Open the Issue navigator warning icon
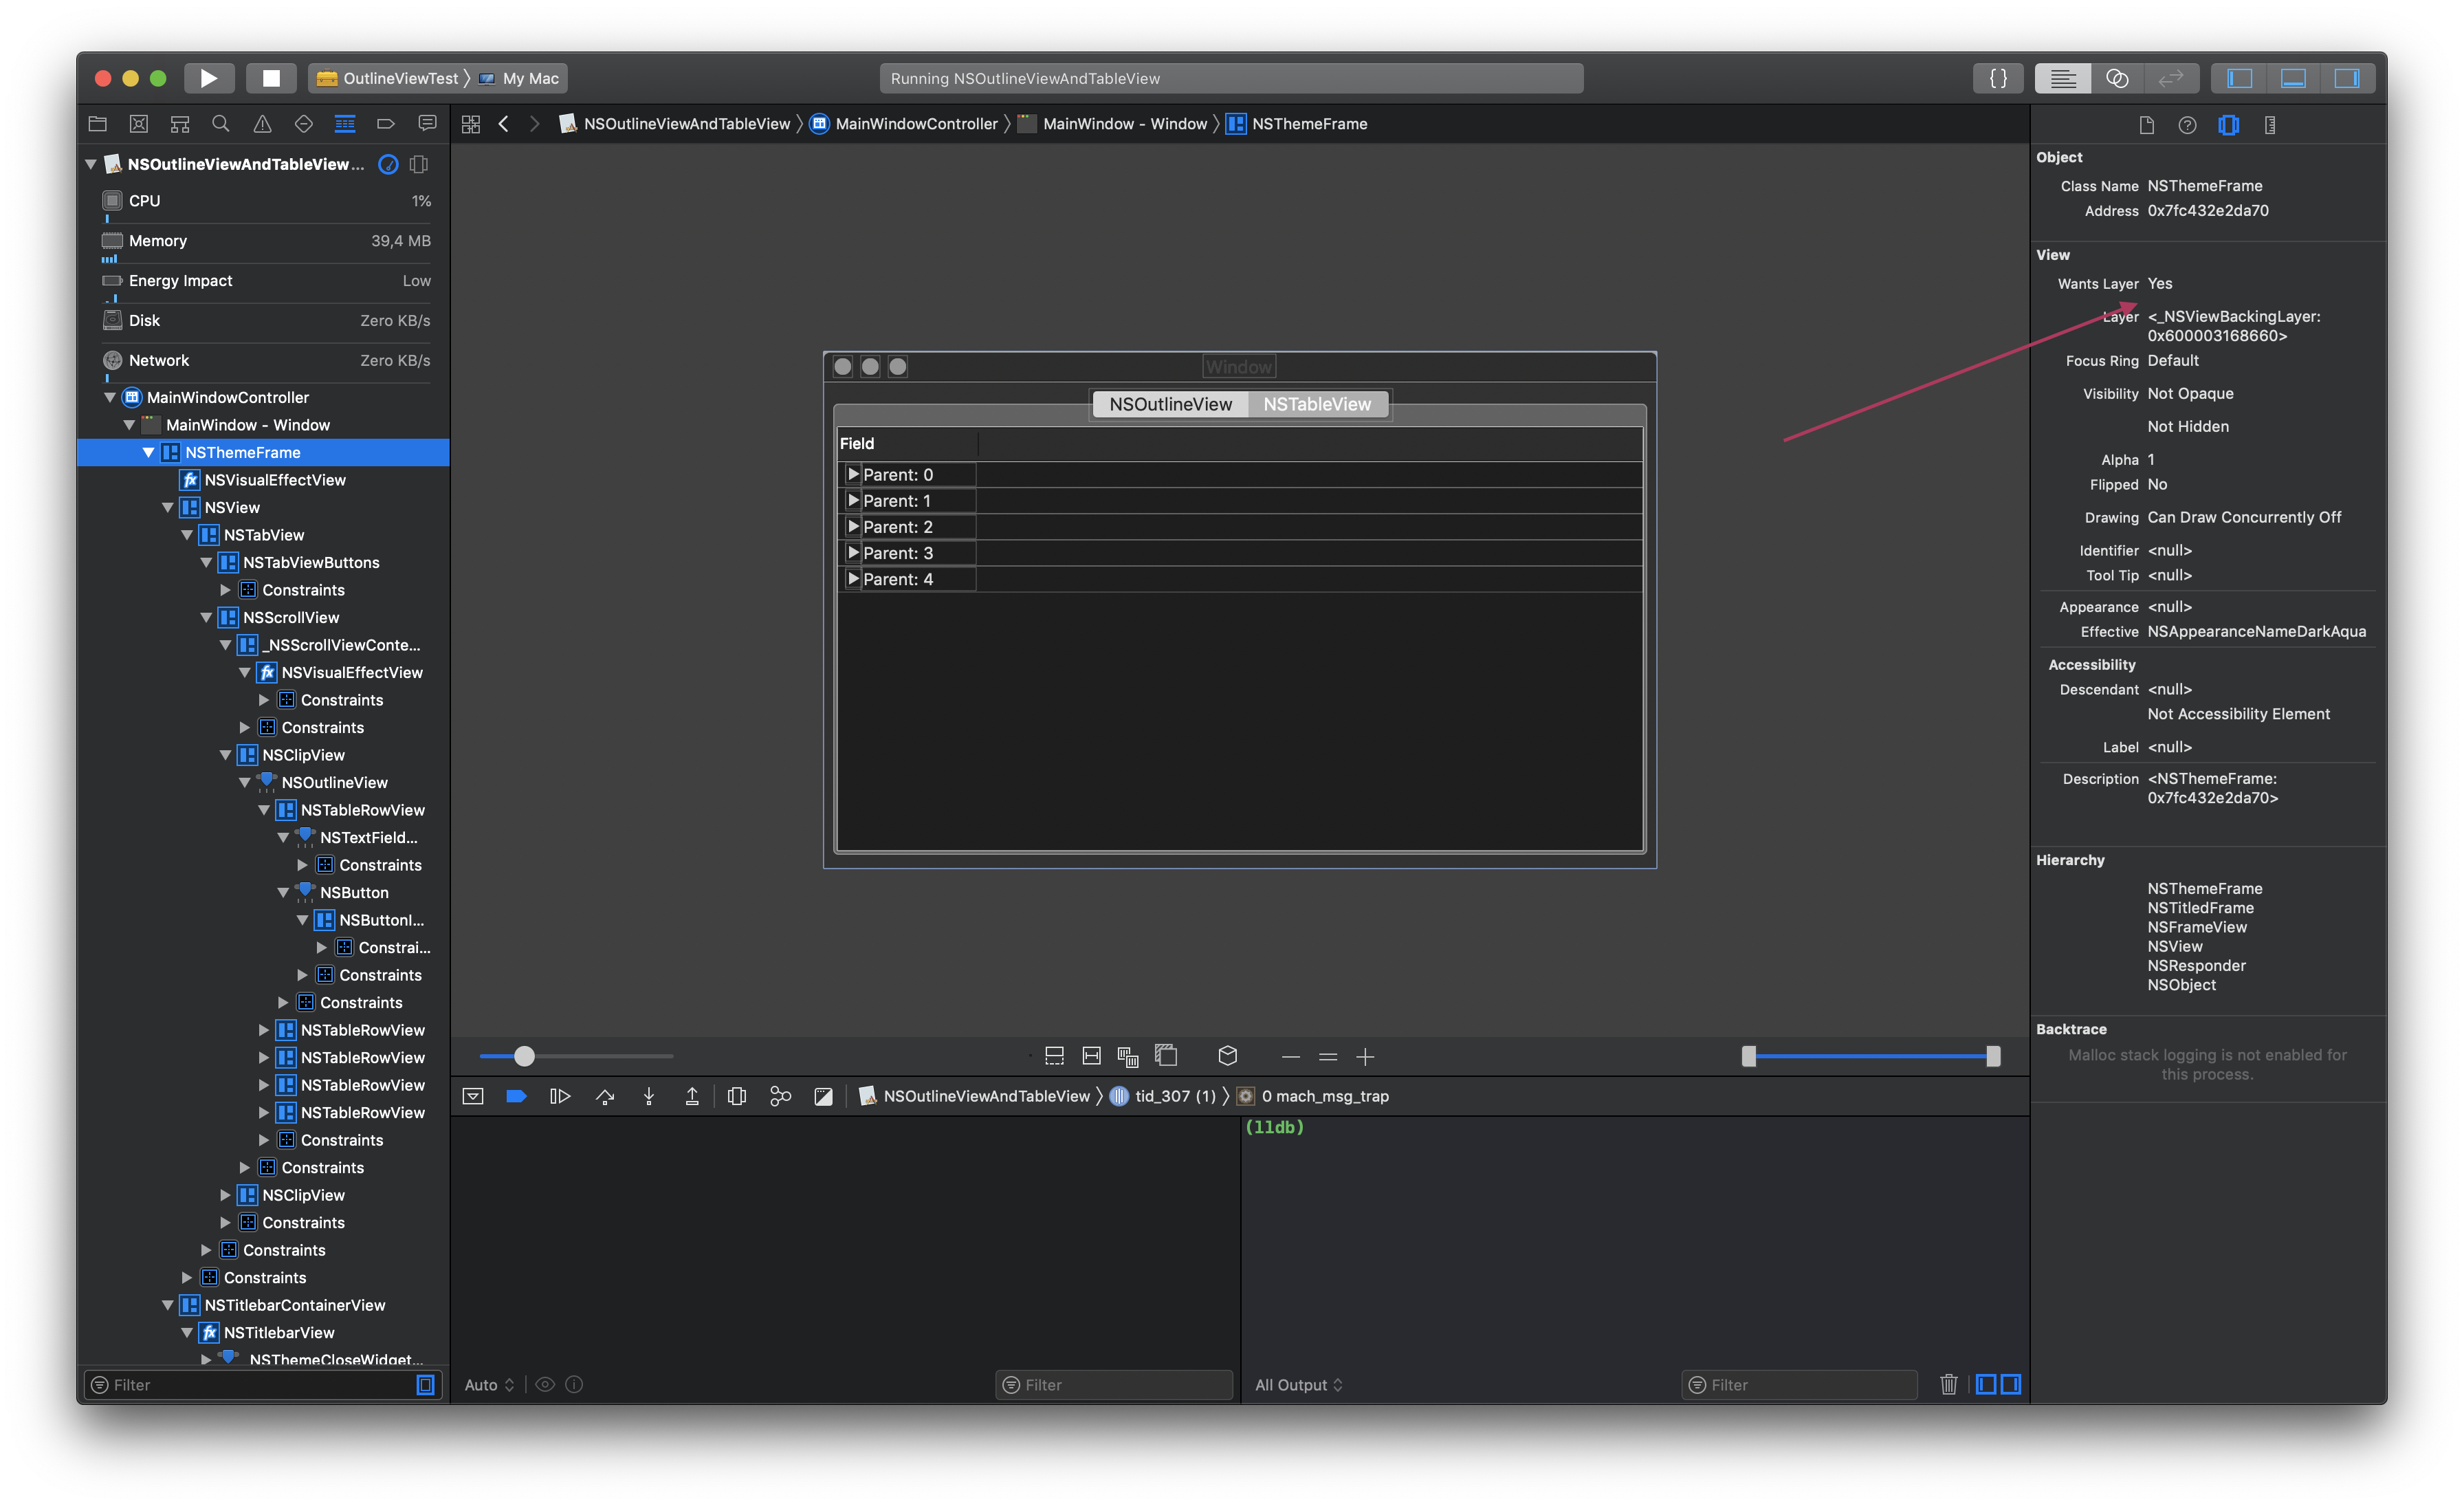Viewport: 2464px width, 1506px height. (x=262, y=124)
